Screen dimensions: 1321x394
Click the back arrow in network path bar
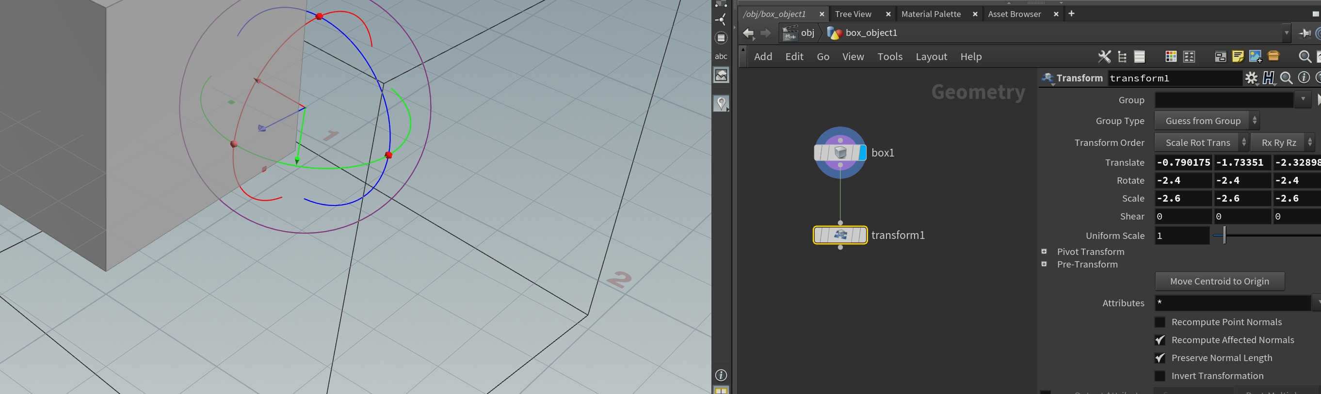click(749, 33)
